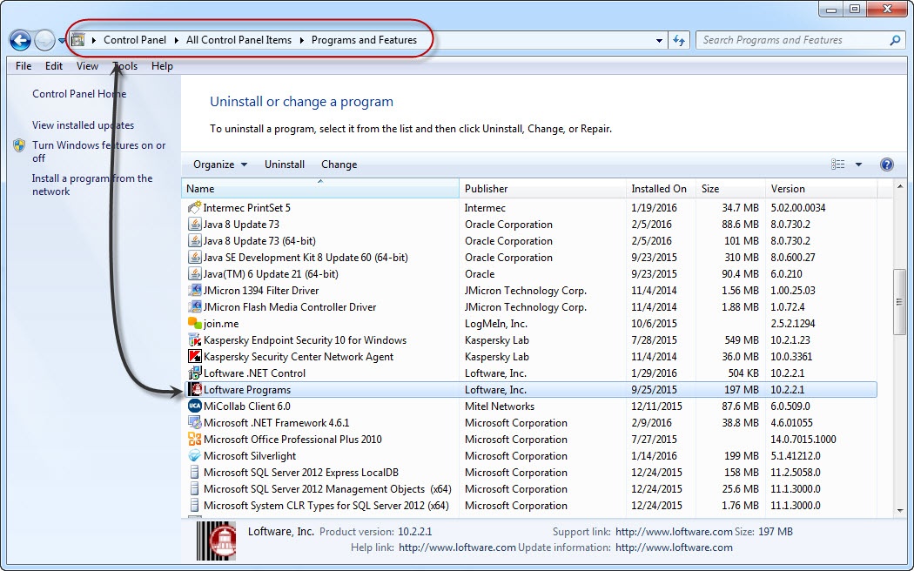The height and width of the screenshot is (571, 914).
Task: Select Microsoft SQL Server 2012 Management Objects row
Action: [530, 489]
